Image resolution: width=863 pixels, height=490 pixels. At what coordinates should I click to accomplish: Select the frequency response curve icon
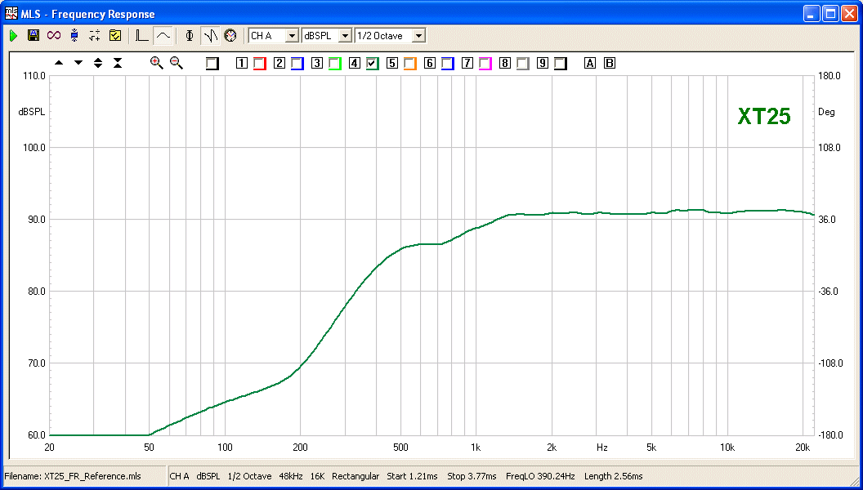point(163,36)
